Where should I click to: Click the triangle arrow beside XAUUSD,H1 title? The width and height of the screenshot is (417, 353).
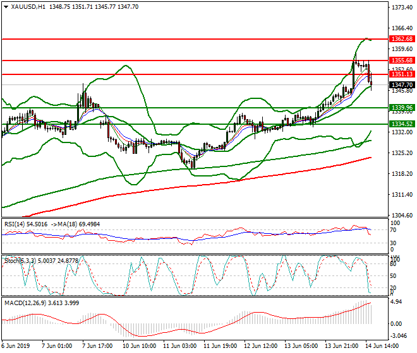click(x=6, y=7)
